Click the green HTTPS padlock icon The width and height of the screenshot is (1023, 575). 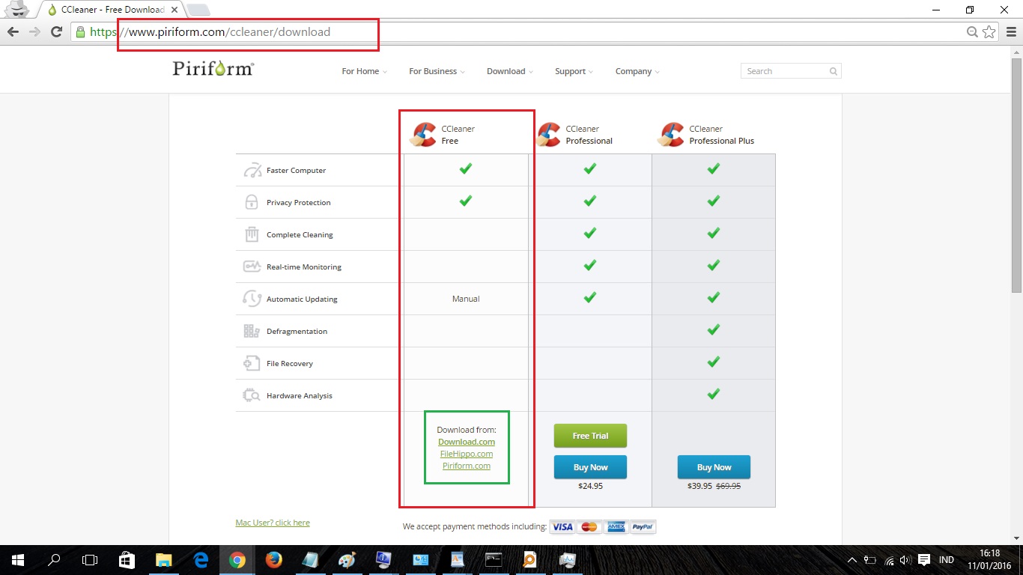(80, 31)
